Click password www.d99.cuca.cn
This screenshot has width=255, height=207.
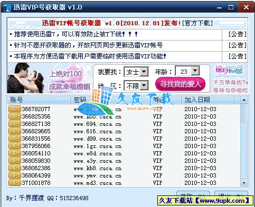coord(98,139)
